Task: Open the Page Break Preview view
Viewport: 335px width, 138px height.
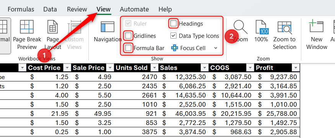Action: (x=27, y=35)
